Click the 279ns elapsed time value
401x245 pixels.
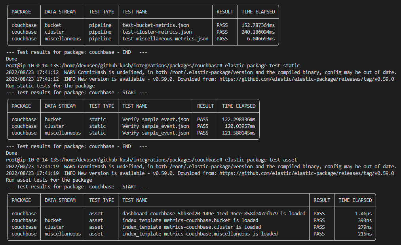tap(365, 227)
